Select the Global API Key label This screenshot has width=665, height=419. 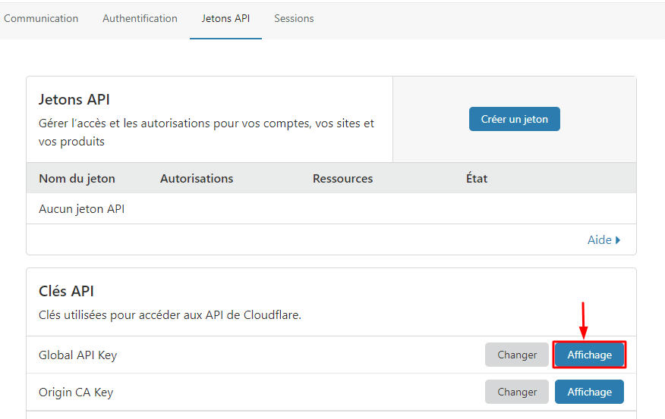77,355
